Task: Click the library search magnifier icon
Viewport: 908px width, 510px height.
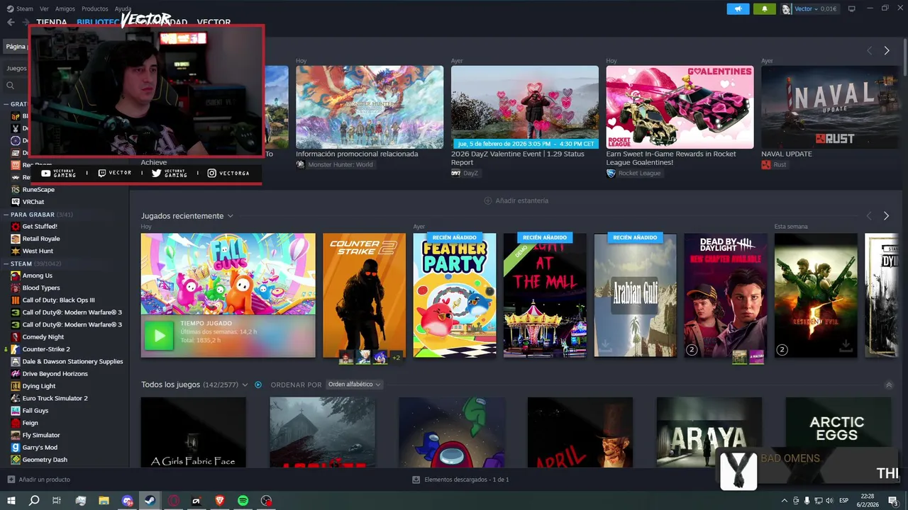Action: pyautogui.click(x=10, y=86)
